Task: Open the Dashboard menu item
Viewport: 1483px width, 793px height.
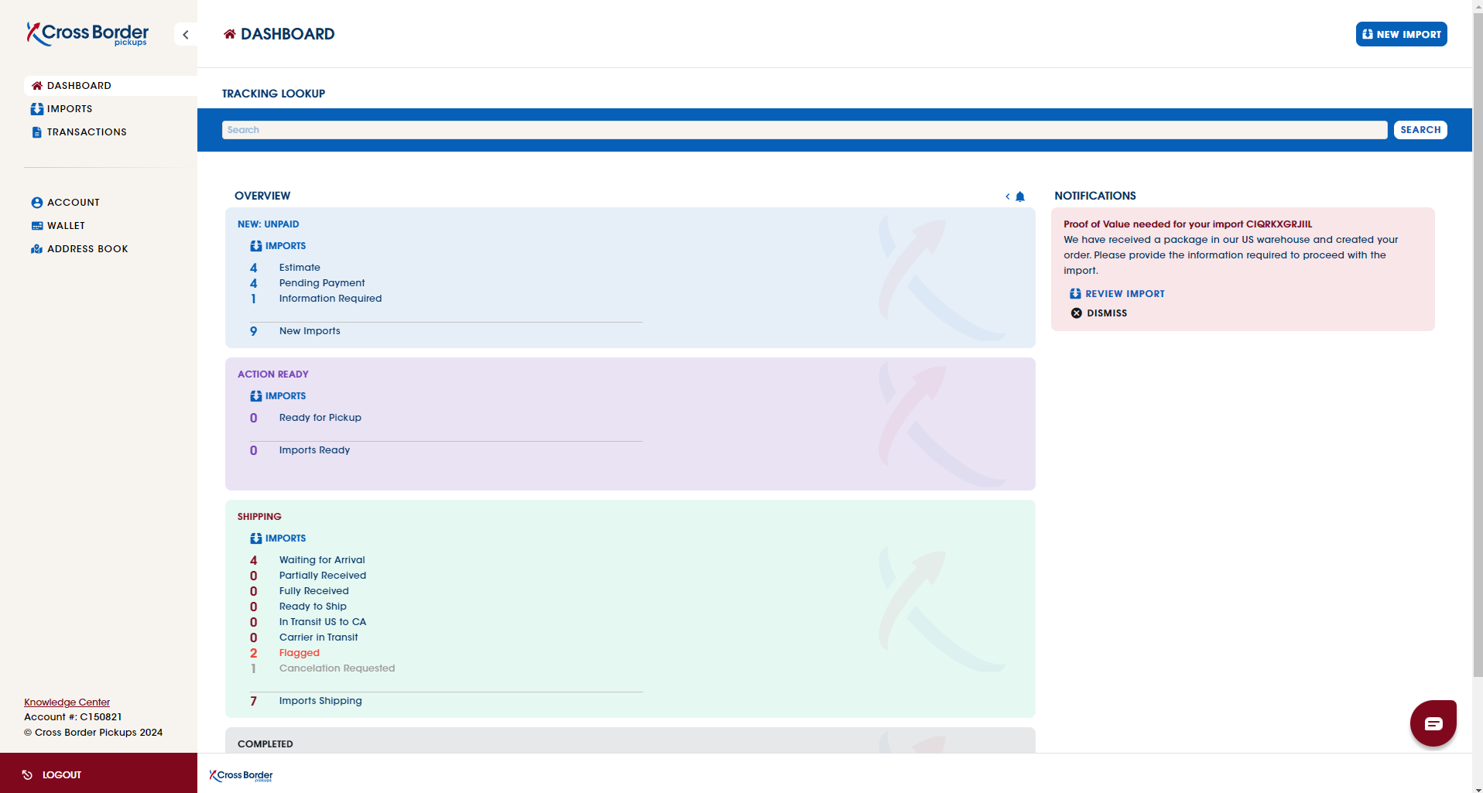Action: pos(110,86)
